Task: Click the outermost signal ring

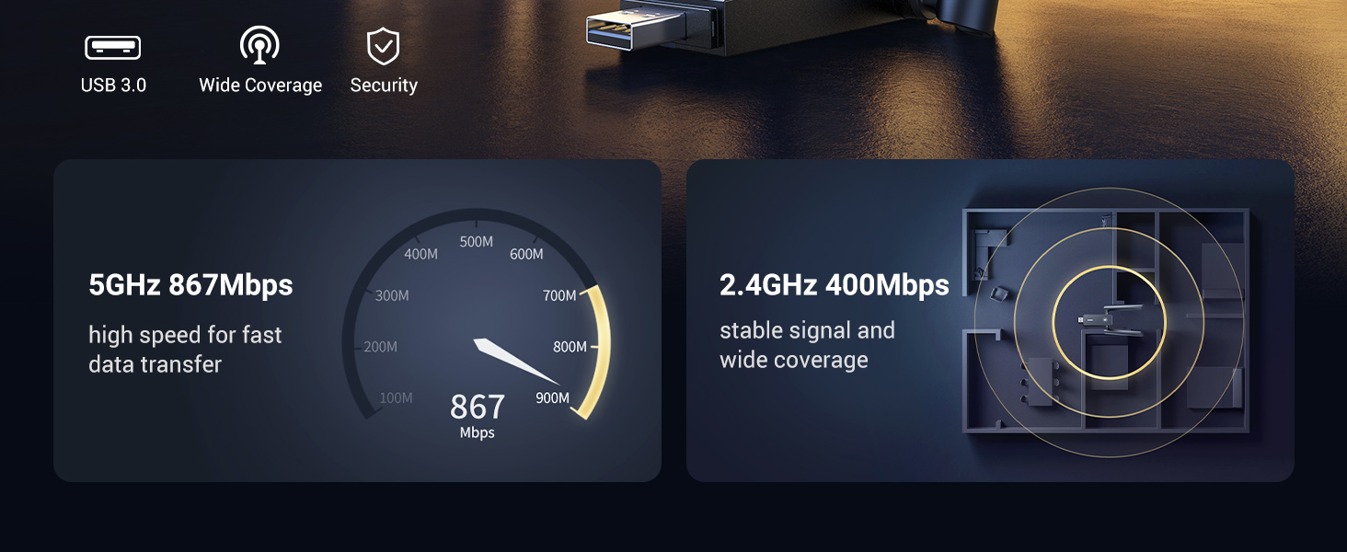Action: (1109, 322)
